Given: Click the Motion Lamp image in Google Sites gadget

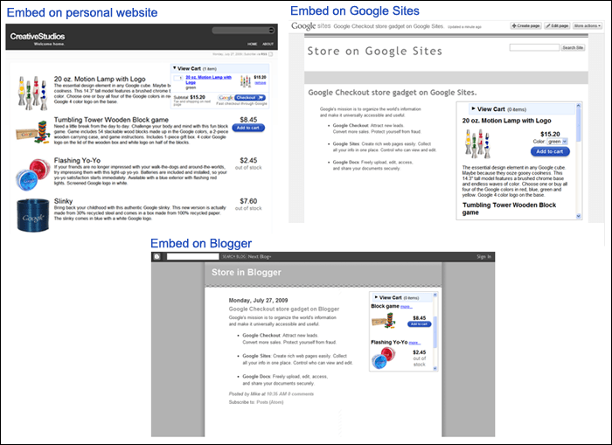Looking at the screenshot, I should point(477,144).
